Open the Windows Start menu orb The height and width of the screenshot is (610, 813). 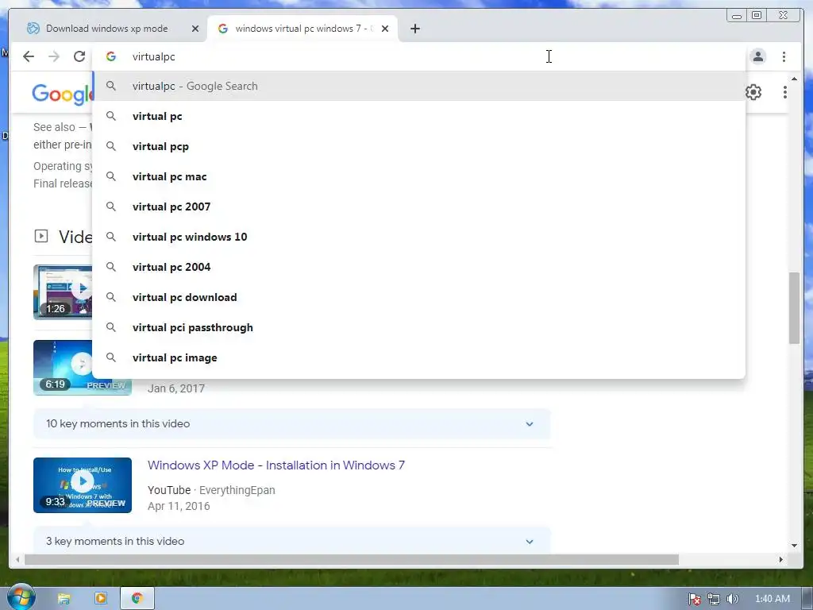pyautogui.click(x=21, y=597)
